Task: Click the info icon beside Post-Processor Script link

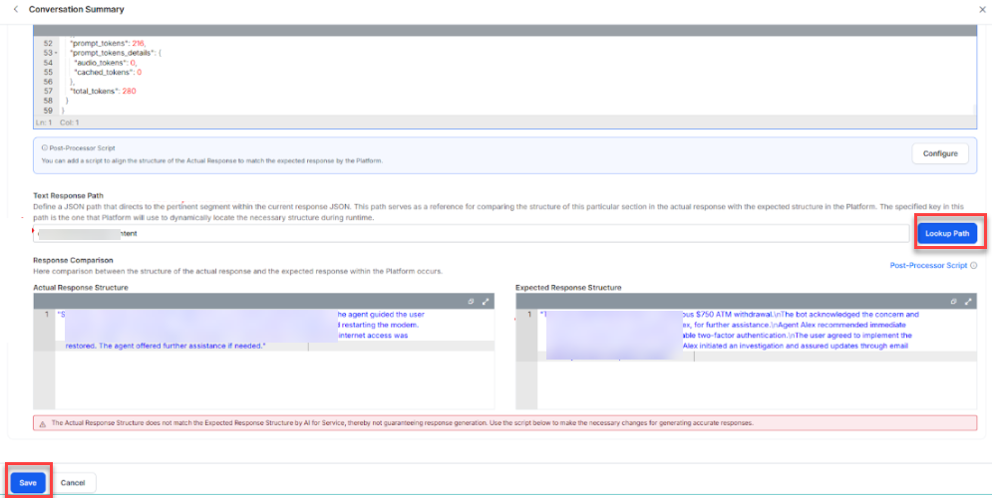Action: coord(974,265)
